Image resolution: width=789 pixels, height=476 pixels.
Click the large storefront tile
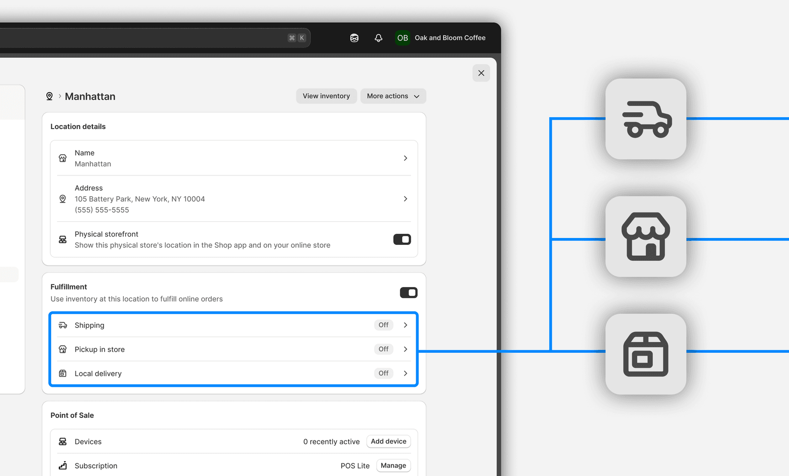coord(646,237)
